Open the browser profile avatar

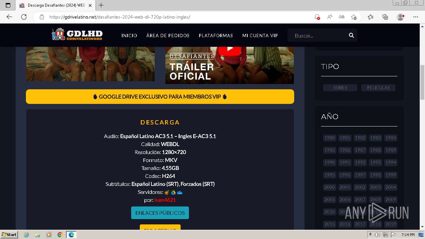click(x=401, y=17)
